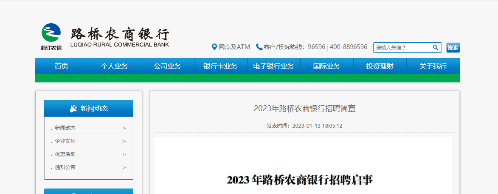Open the 首页 menu item
This screenshot has height=194, width=498.
pyautogui.click(x=62, y=66)
